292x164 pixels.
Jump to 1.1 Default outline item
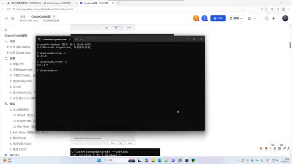24,115
